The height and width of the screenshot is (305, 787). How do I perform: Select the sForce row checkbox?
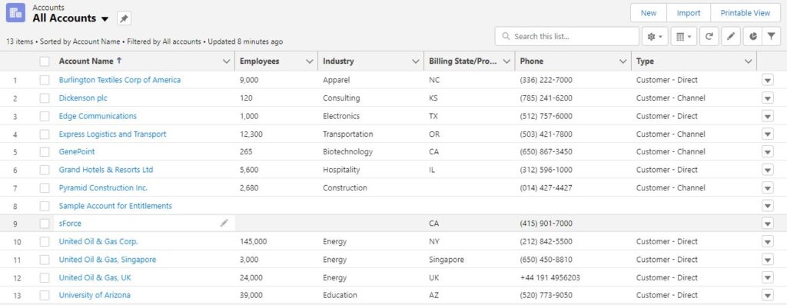pyautogui.click(x=45, y=224)
